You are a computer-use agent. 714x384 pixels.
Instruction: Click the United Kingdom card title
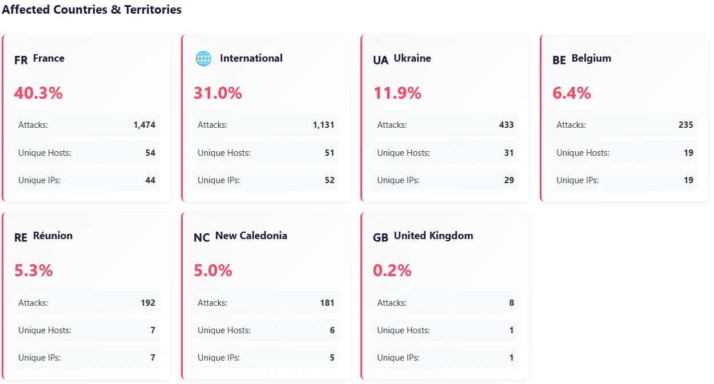tap(434, 236)
